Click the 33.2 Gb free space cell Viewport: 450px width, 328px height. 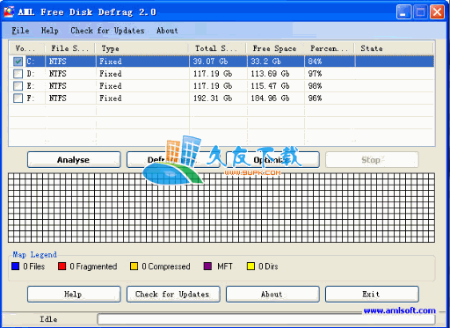click(x=265, y=62)
